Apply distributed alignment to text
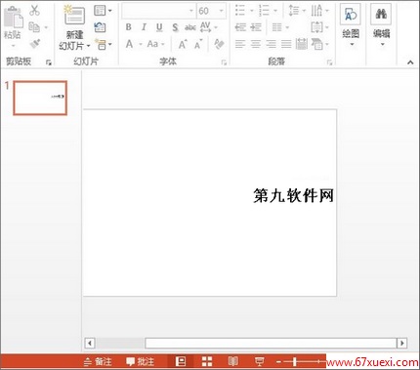Image resolution: width=420 pixels, height=370 pixels. pos(302,44)
